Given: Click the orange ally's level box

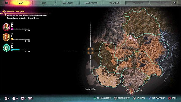Looking at the screenshot, I should click(12, 36).
